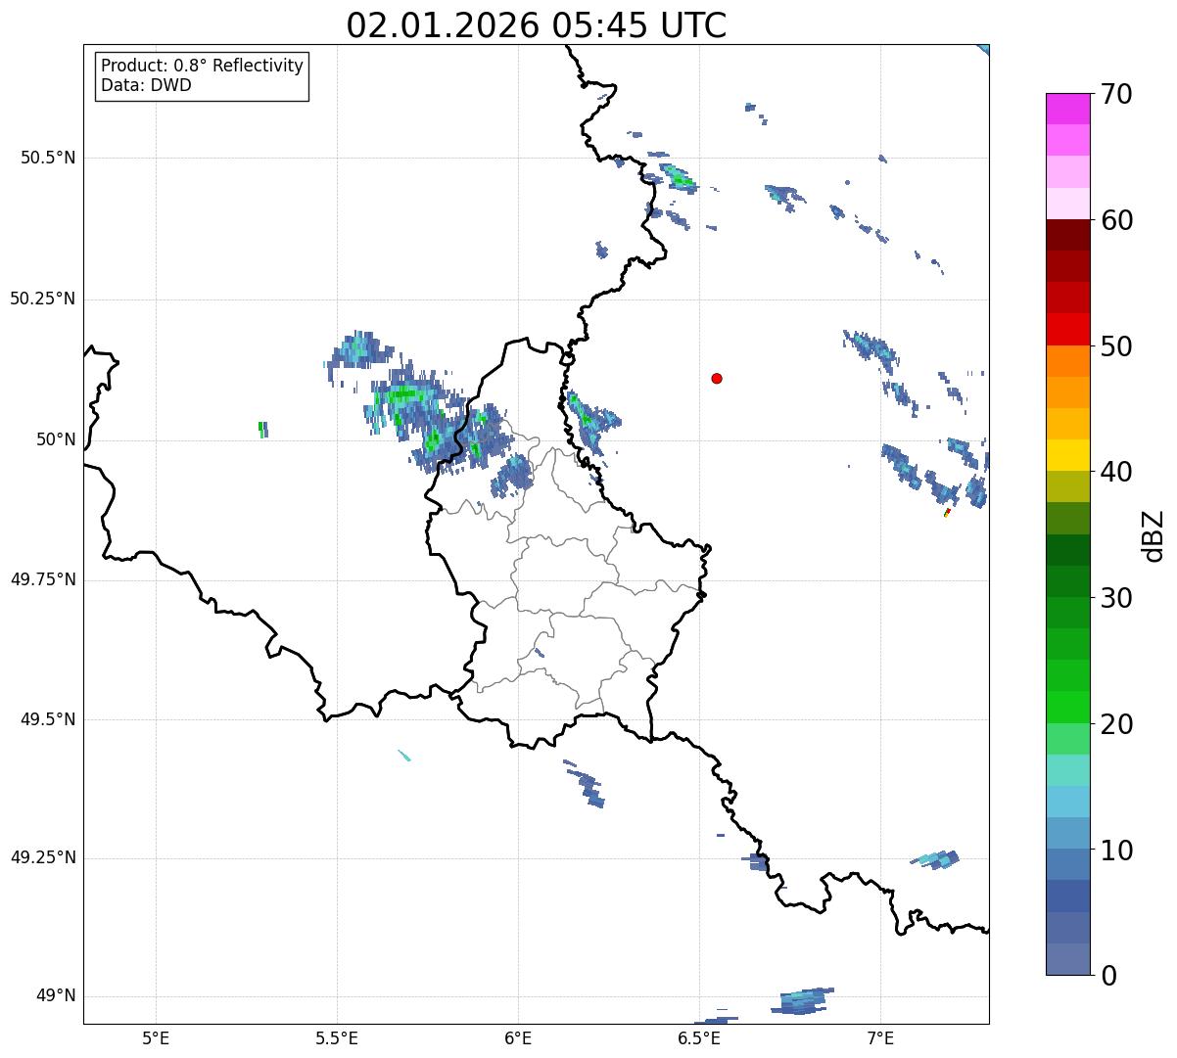This screenshot has height=1058, width=1177.
Task: Click the 49.75°N latitude label
Action: [42, 579]
